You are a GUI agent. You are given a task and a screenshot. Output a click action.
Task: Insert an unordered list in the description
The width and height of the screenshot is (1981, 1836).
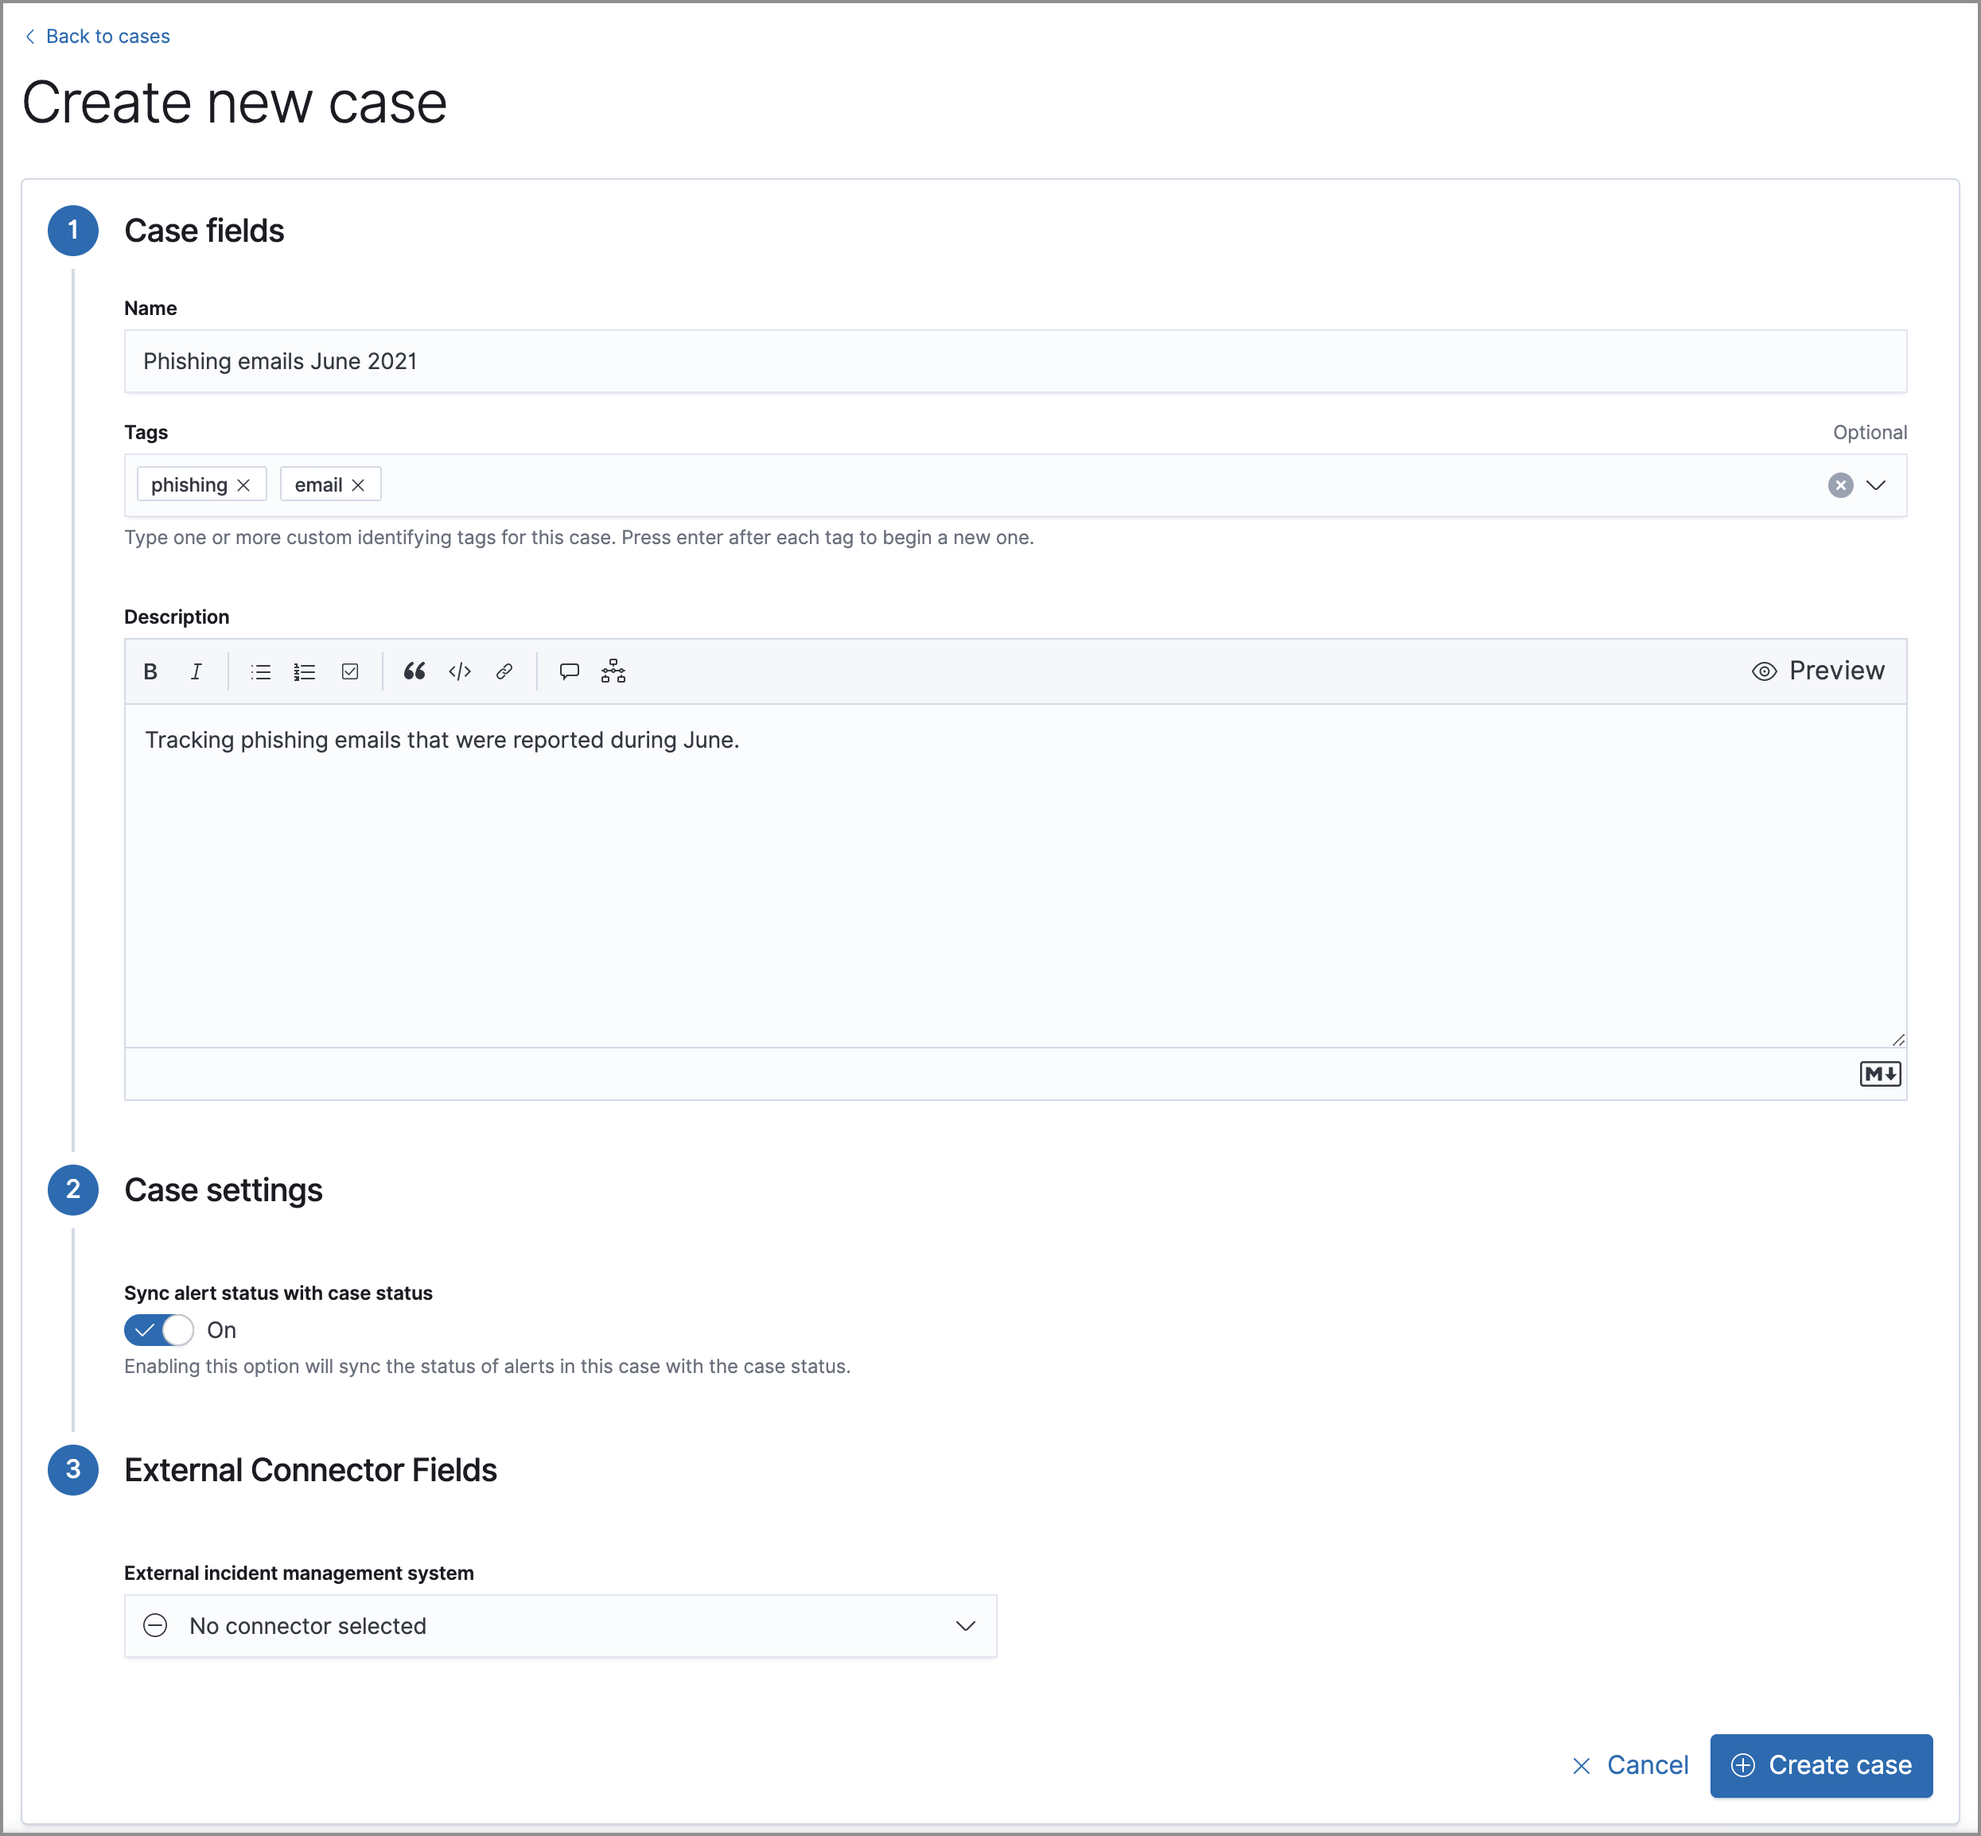pyautogui.click(x=259, y=671)
